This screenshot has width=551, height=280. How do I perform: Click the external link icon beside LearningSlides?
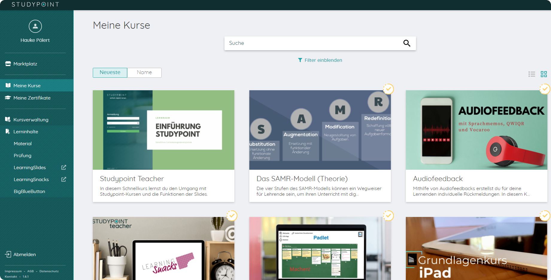pos(63,167)
